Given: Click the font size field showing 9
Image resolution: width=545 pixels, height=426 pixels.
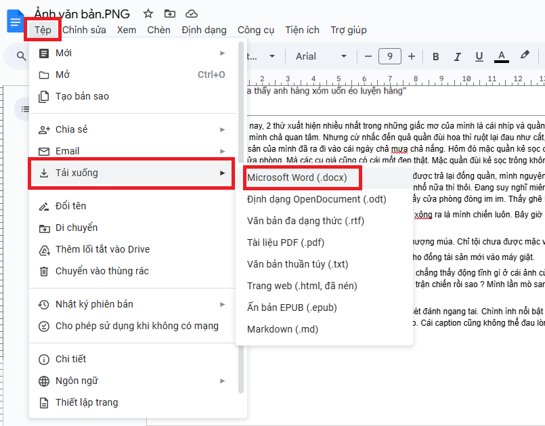Looking at the screenshot, I should 389,56.
